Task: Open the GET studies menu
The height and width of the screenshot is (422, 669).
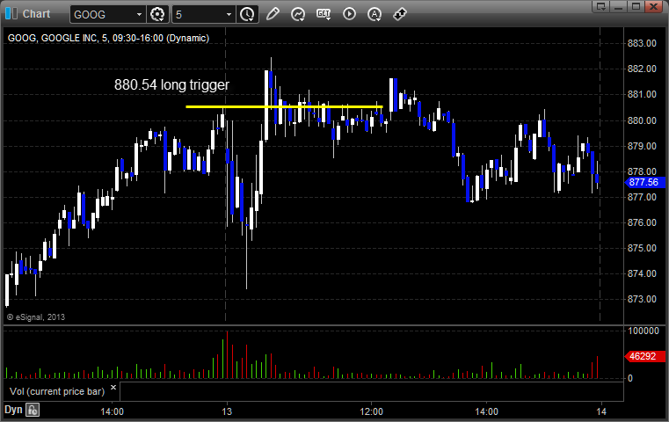Action: 324,14
